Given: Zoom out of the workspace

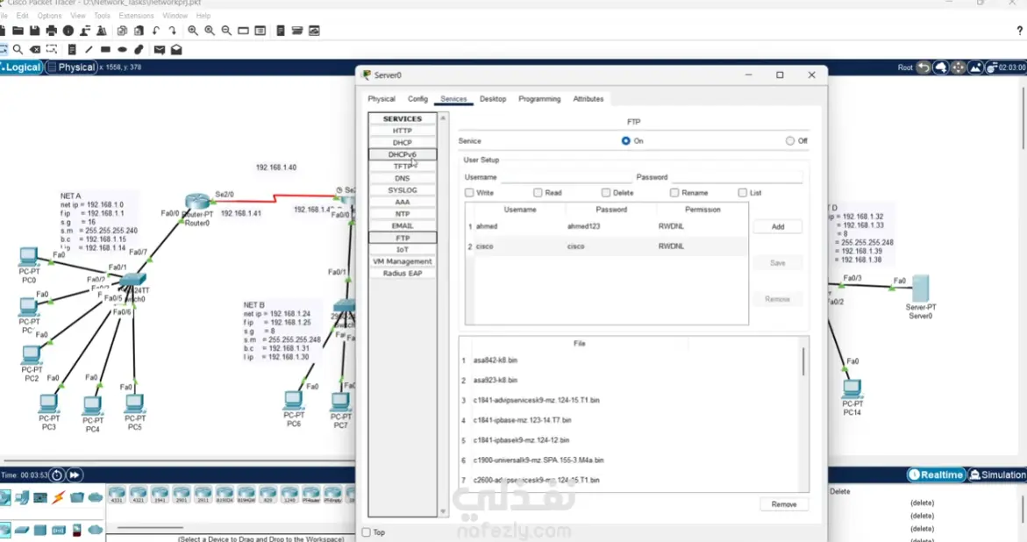Looking at the screenshot, I should point(226,31).
